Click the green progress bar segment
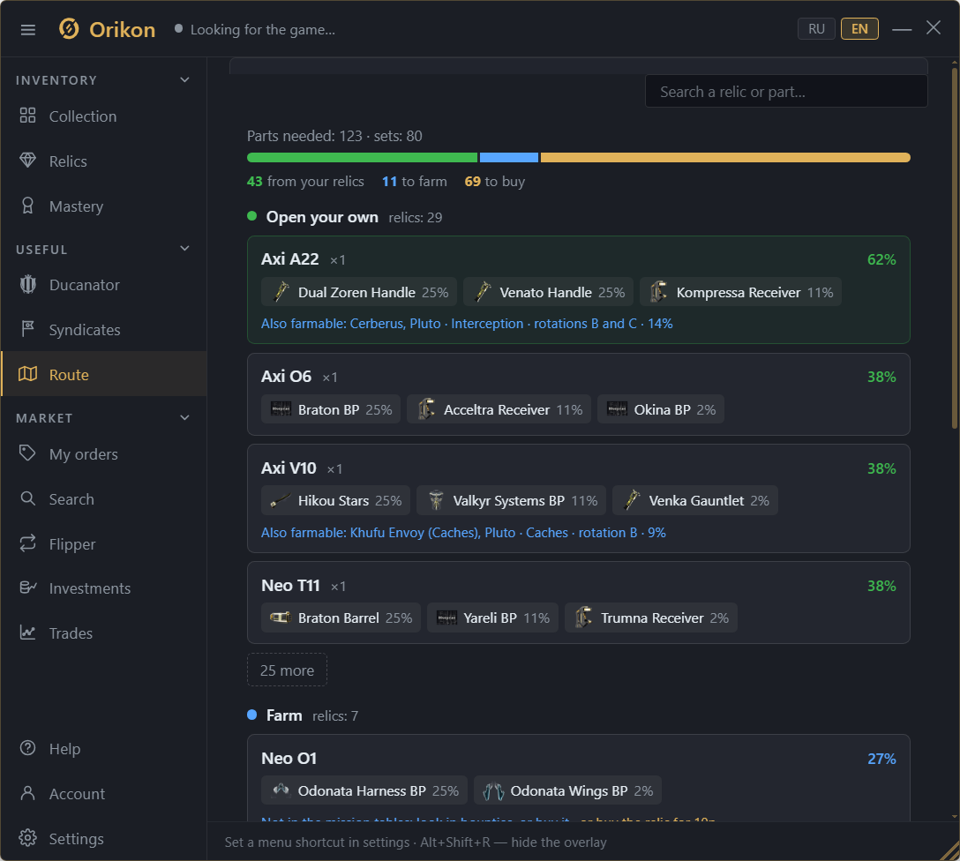 [x=362, y=158]
